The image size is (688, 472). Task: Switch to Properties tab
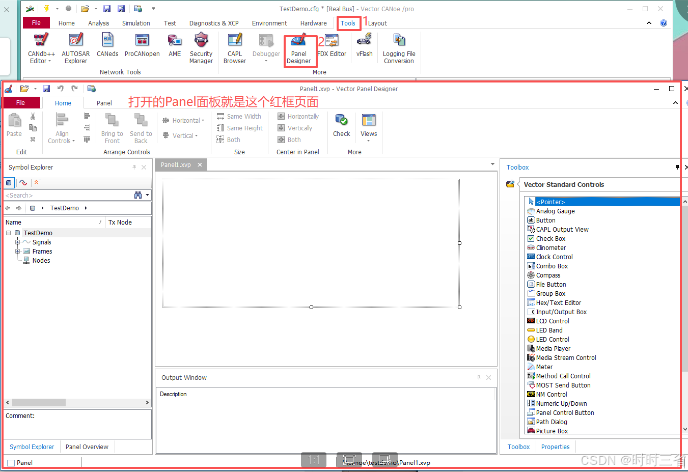click(555, 447)
